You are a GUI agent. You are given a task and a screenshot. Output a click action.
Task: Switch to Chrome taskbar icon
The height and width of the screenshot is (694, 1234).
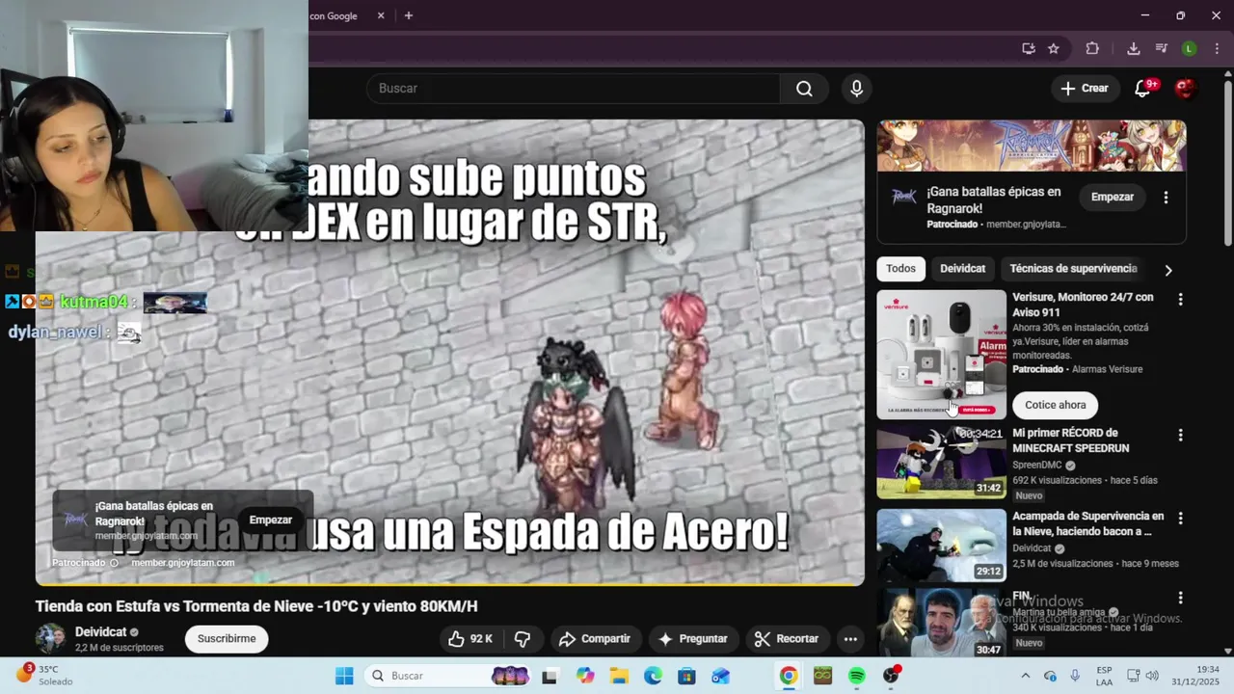(789, 676)
